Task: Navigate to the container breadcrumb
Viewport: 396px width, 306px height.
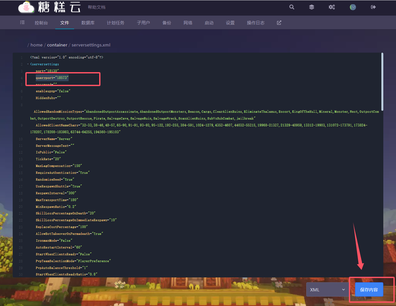Action: (x=57, y=45)
